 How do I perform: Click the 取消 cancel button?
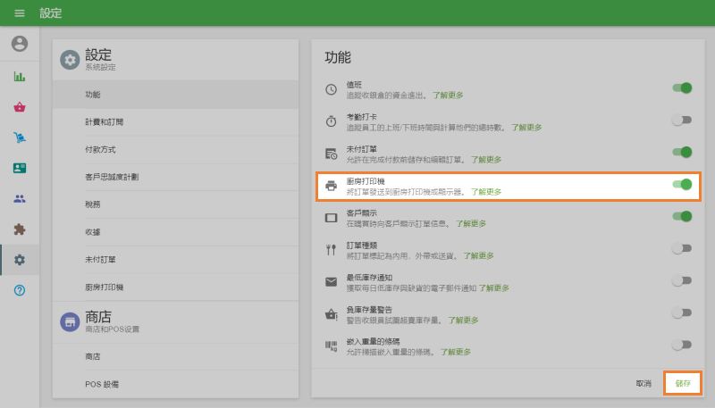click(x=643, y=383)
